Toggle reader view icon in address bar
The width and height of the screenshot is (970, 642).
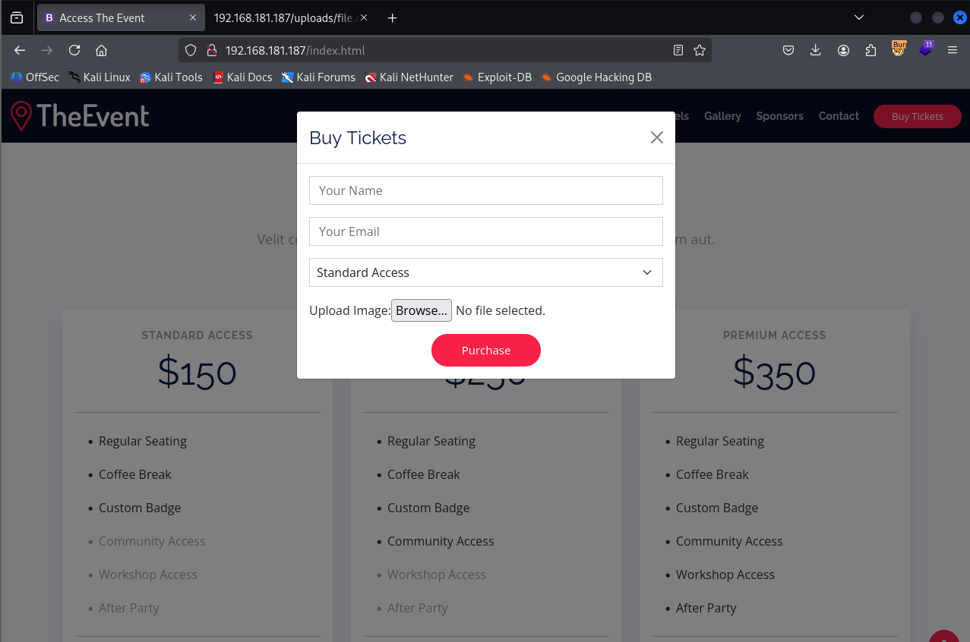tap(678, 50)
